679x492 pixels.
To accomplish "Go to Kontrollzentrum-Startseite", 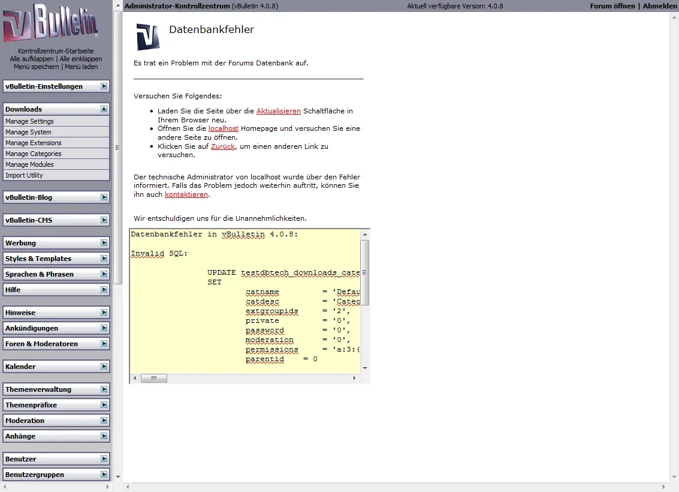I will (56, 51).
